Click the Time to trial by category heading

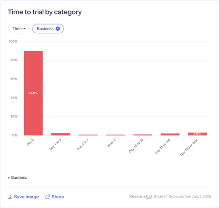tap(45, 12)
